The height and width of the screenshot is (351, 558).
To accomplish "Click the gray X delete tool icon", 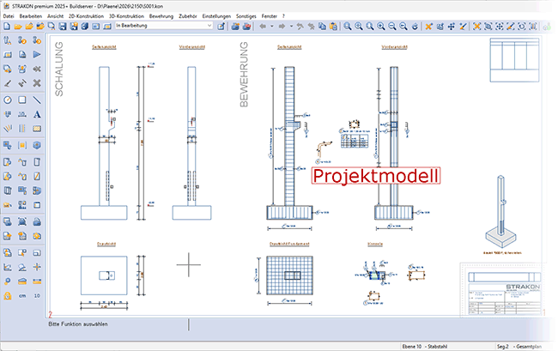I will coord(37,84).
